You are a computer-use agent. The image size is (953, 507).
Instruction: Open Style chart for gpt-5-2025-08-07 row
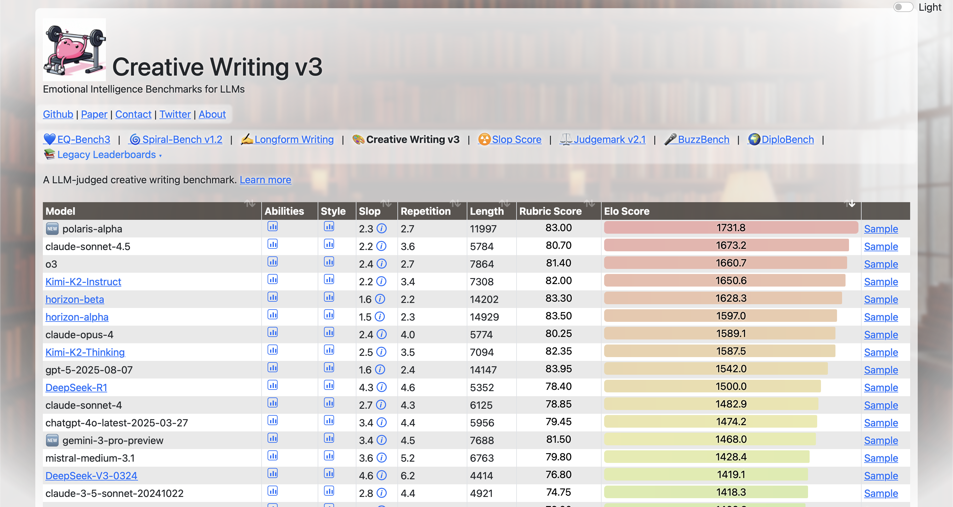pyautogui.click(x=329, y=368)
